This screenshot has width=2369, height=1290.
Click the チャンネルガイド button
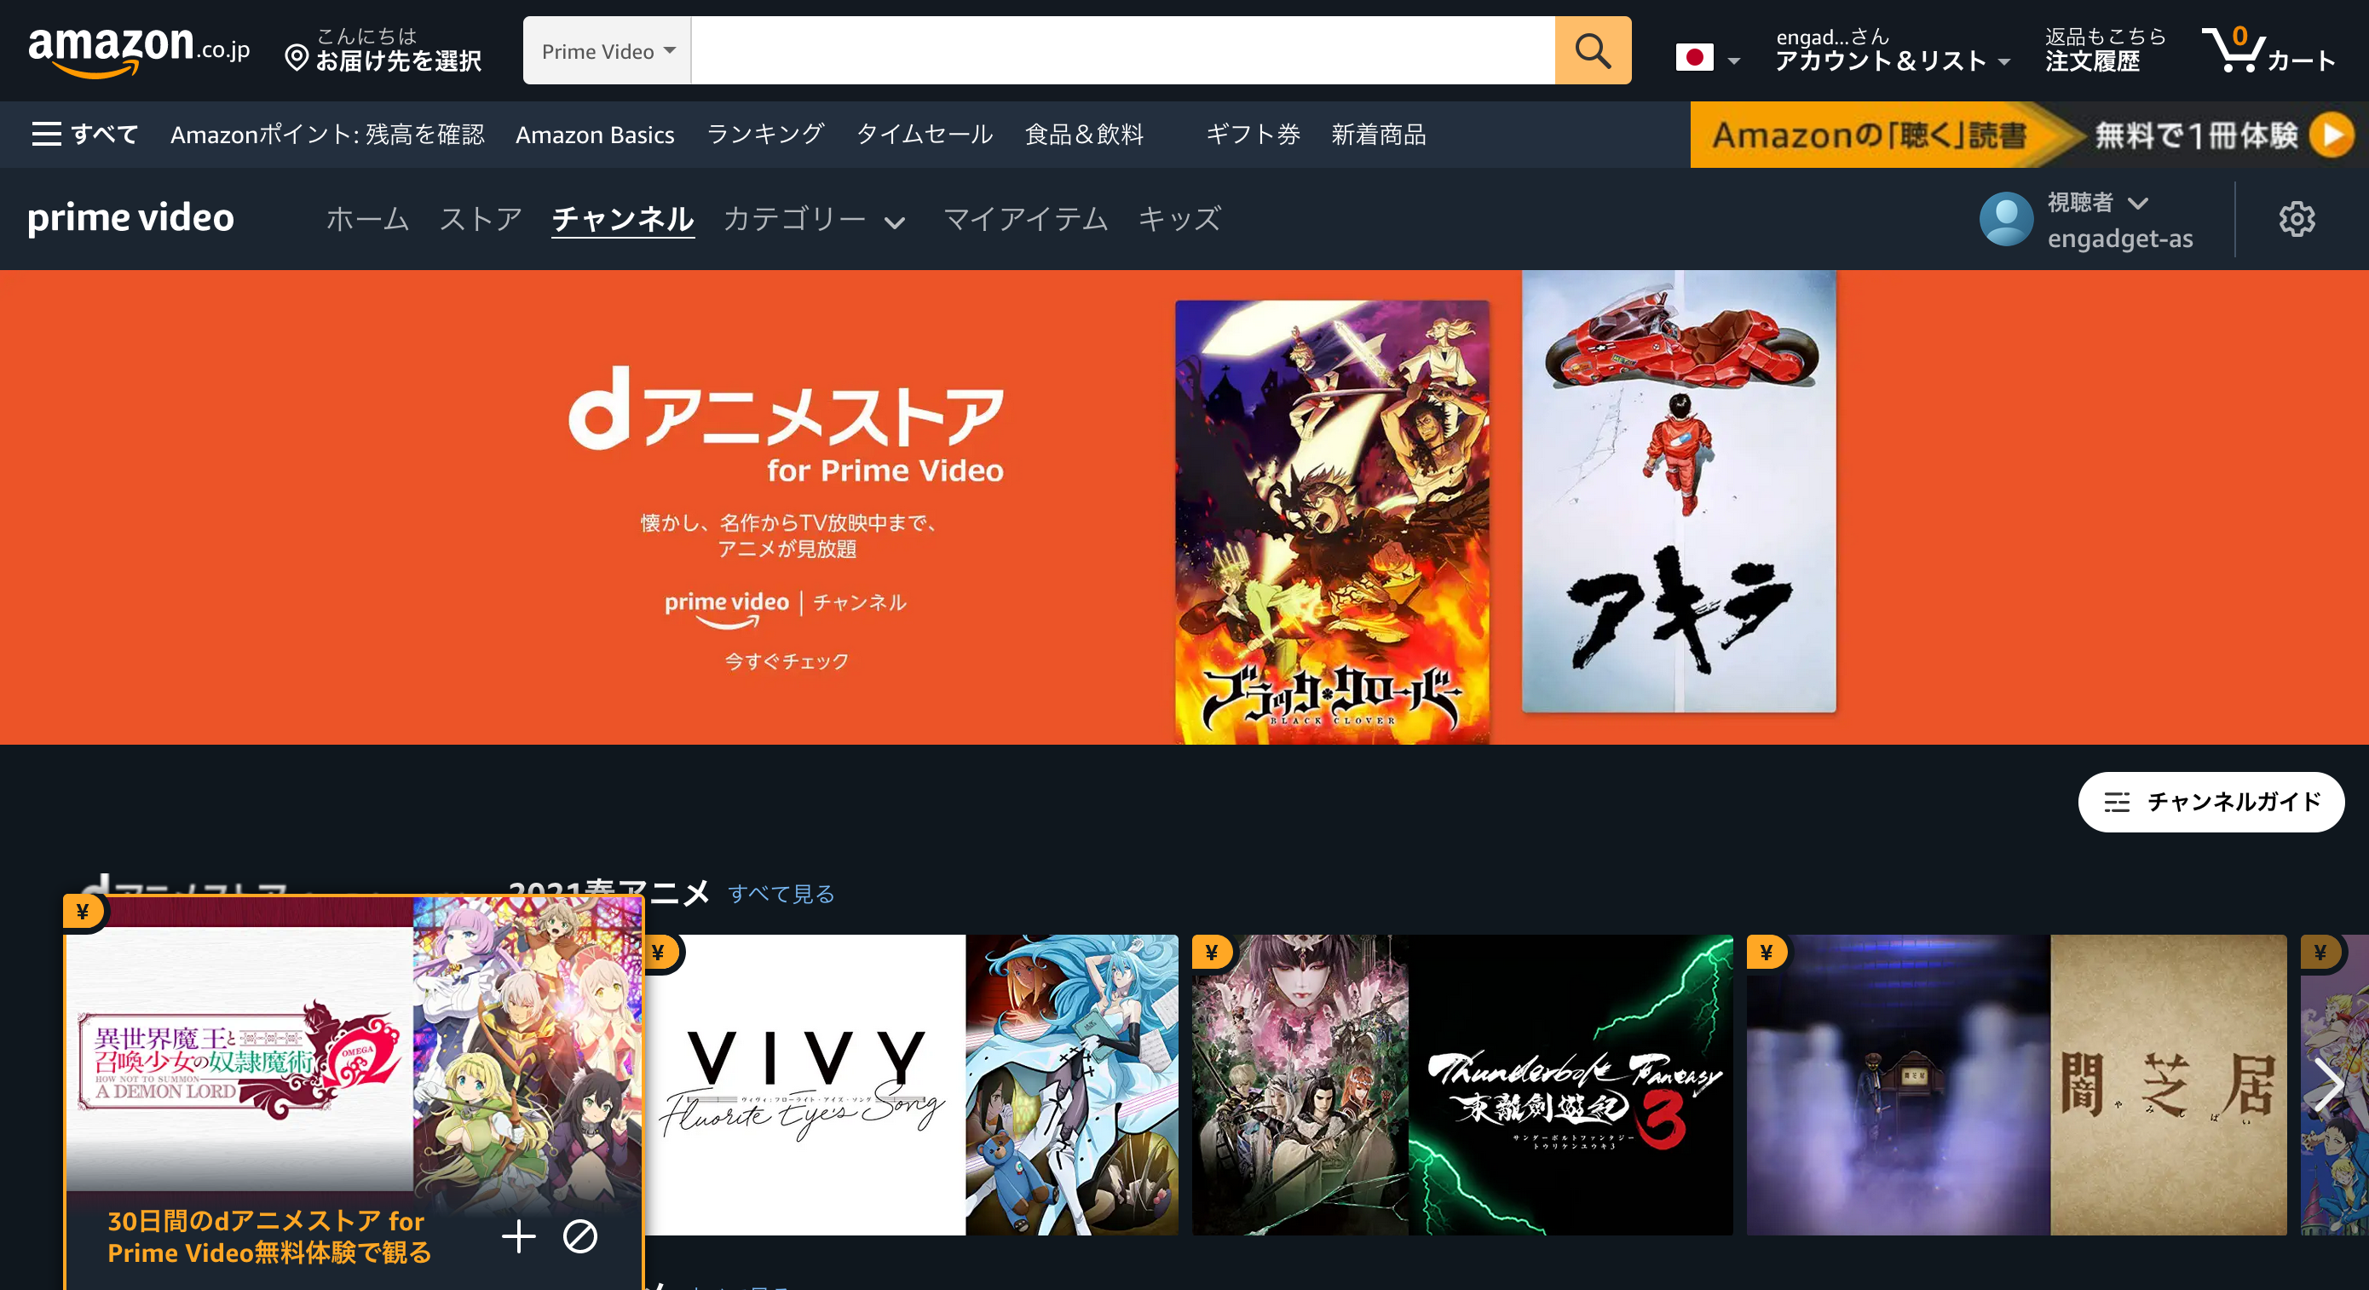(2210, 802)
